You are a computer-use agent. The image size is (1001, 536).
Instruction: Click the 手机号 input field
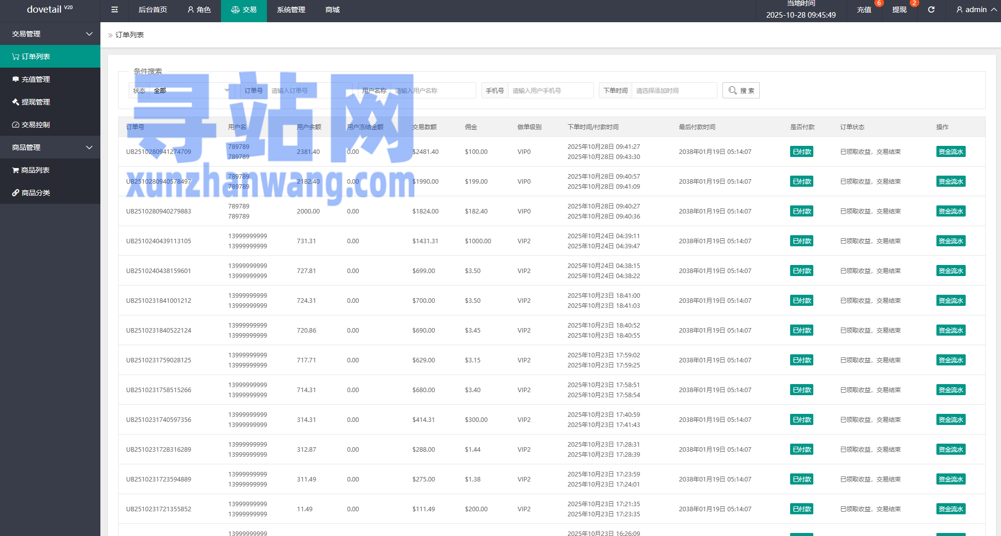[550, 91]
